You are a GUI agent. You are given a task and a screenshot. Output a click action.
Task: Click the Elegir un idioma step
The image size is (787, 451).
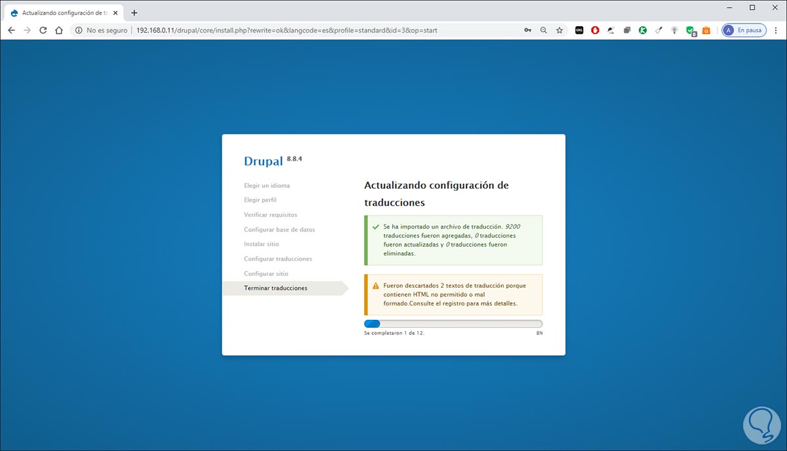click(267, 186)
